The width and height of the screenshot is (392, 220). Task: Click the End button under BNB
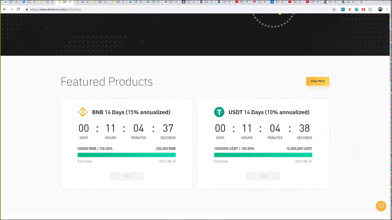126,176
